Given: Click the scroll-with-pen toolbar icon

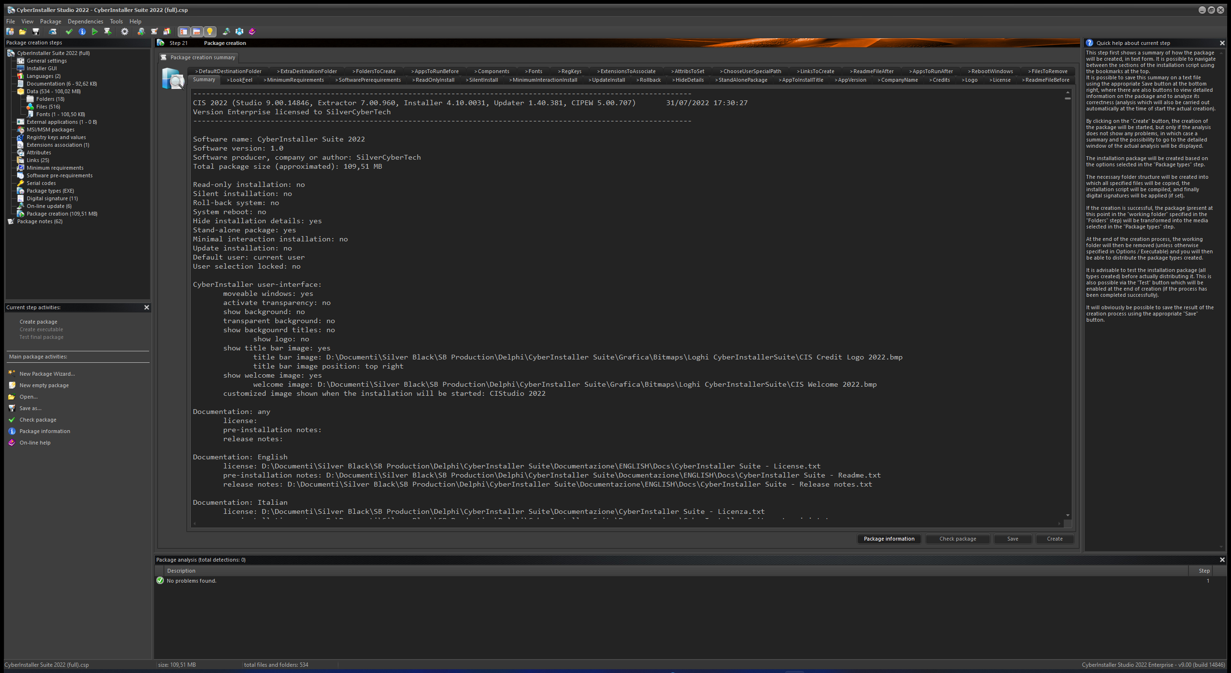Looking at the screenshot, I should (154, 32).
